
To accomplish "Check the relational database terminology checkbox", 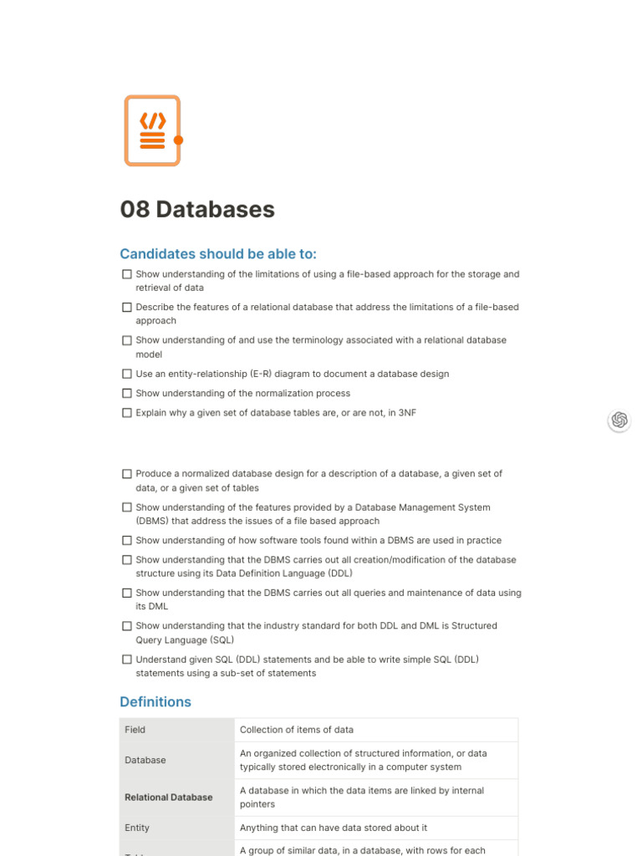I will click(127, 340).
